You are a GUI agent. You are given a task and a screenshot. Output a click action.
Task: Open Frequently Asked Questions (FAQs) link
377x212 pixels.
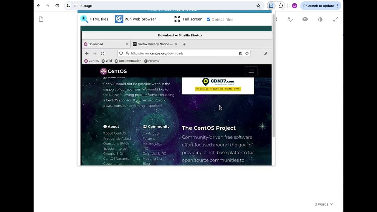[x=117, y=141]
